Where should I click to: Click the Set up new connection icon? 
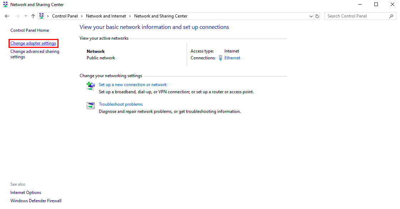[x=91, y=86]
